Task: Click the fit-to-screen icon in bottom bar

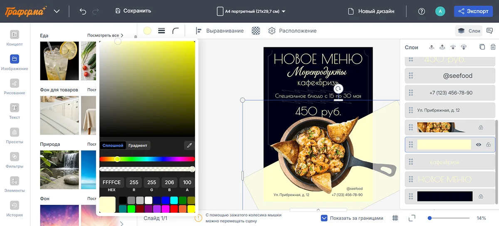Action: [412, 218]
